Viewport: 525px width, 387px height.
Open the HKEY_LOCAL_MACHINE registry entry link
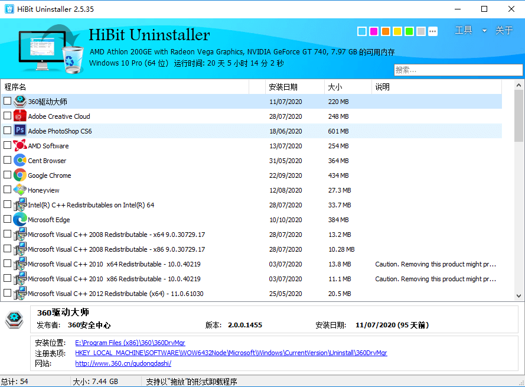point(231,353)
